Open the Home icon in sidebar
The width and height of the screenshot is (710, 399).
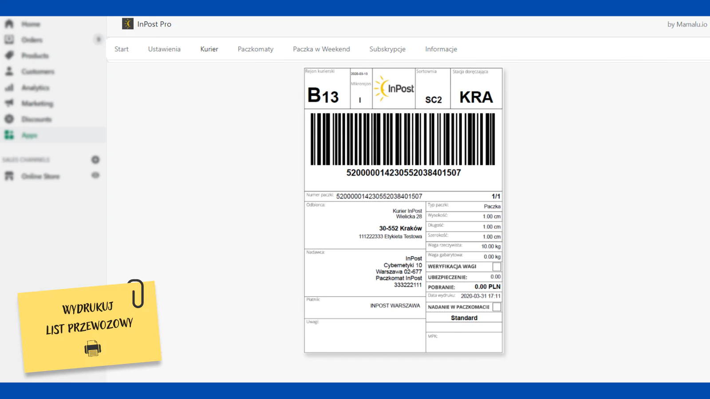point(9,24)
